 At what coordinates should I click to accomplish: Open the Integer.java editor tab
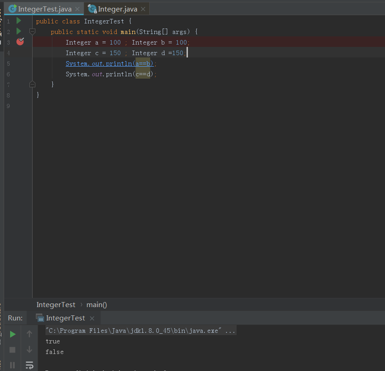pos(117,9)
